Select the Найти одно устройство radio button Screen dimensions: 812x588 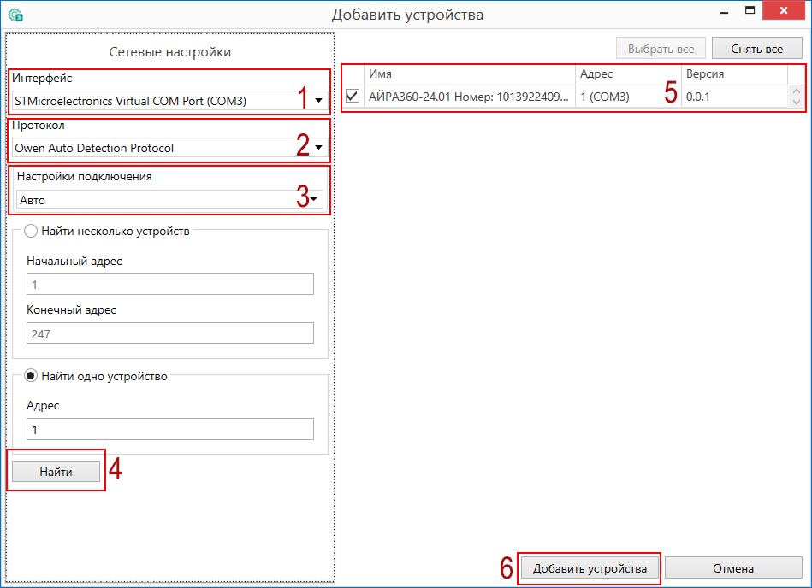32,375
